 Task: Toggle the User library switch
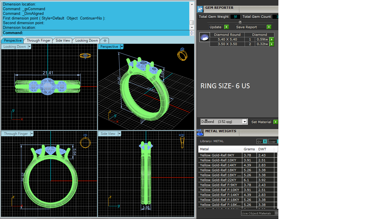274,142
